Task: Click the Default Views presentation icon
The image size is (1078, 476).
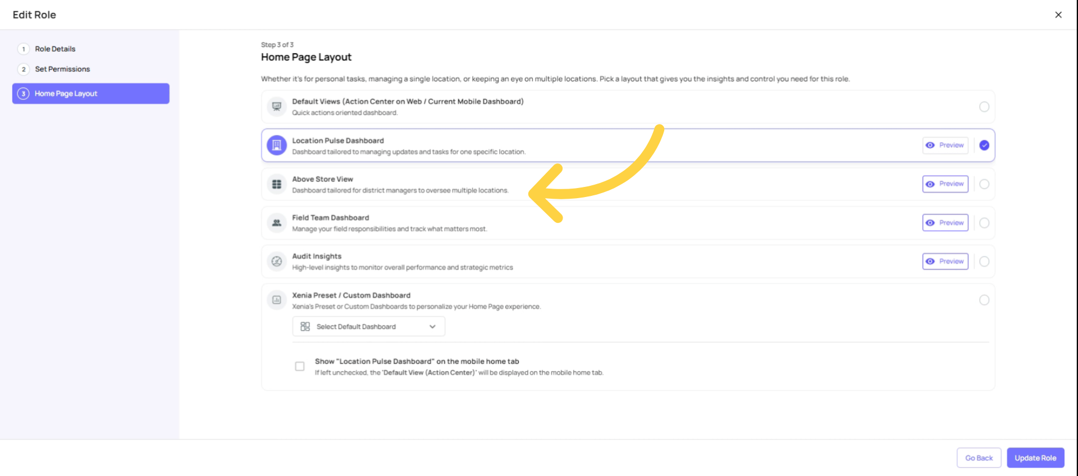Action: 276,107
